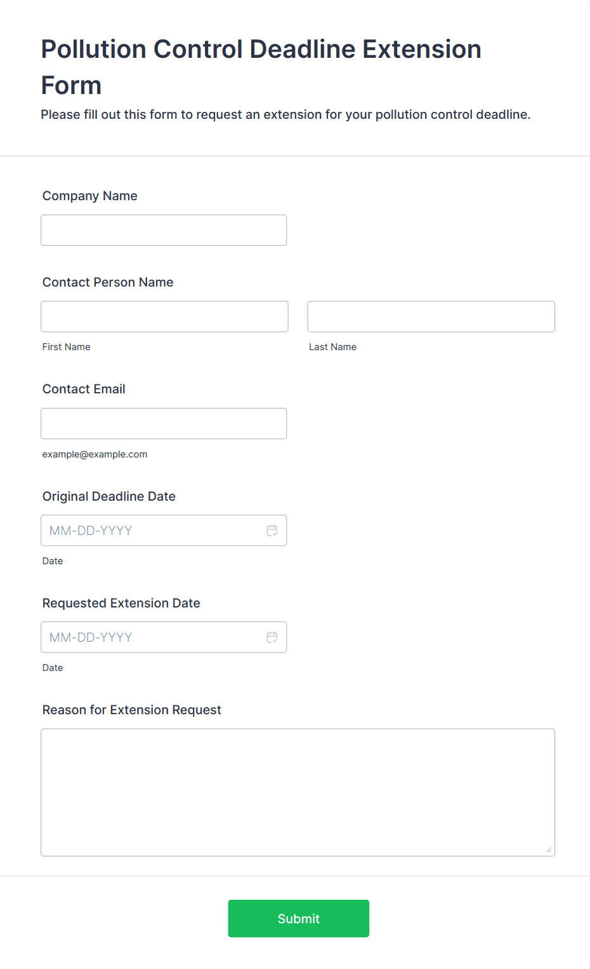Image resolution: width=590 pixels, height=969 pixels.
Task: Focus the Last Name input box
Action: tap(431, 316)
